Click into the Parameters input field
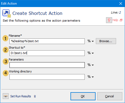 [x=47, y=65]
